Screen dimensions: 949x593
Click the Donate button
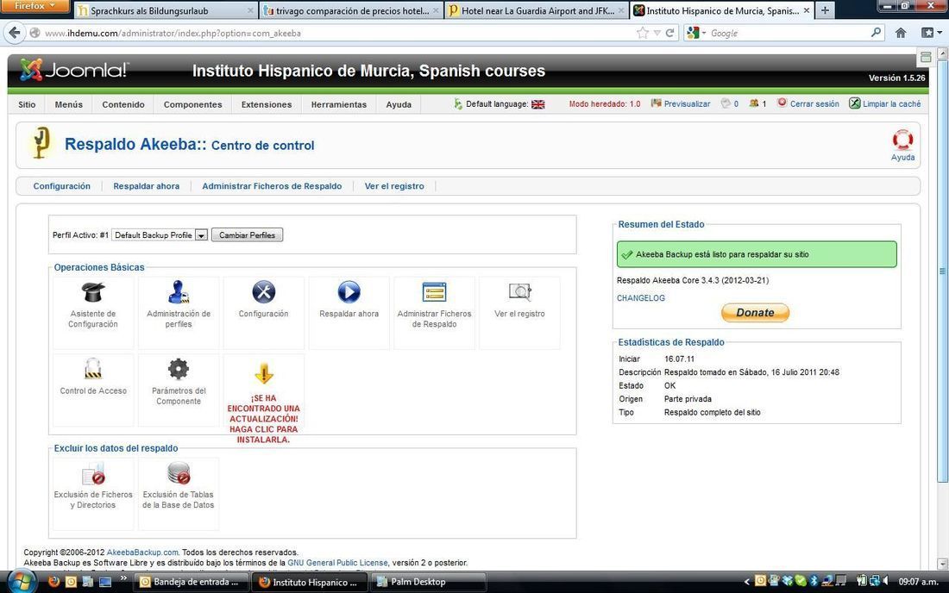tap(756, 313)
